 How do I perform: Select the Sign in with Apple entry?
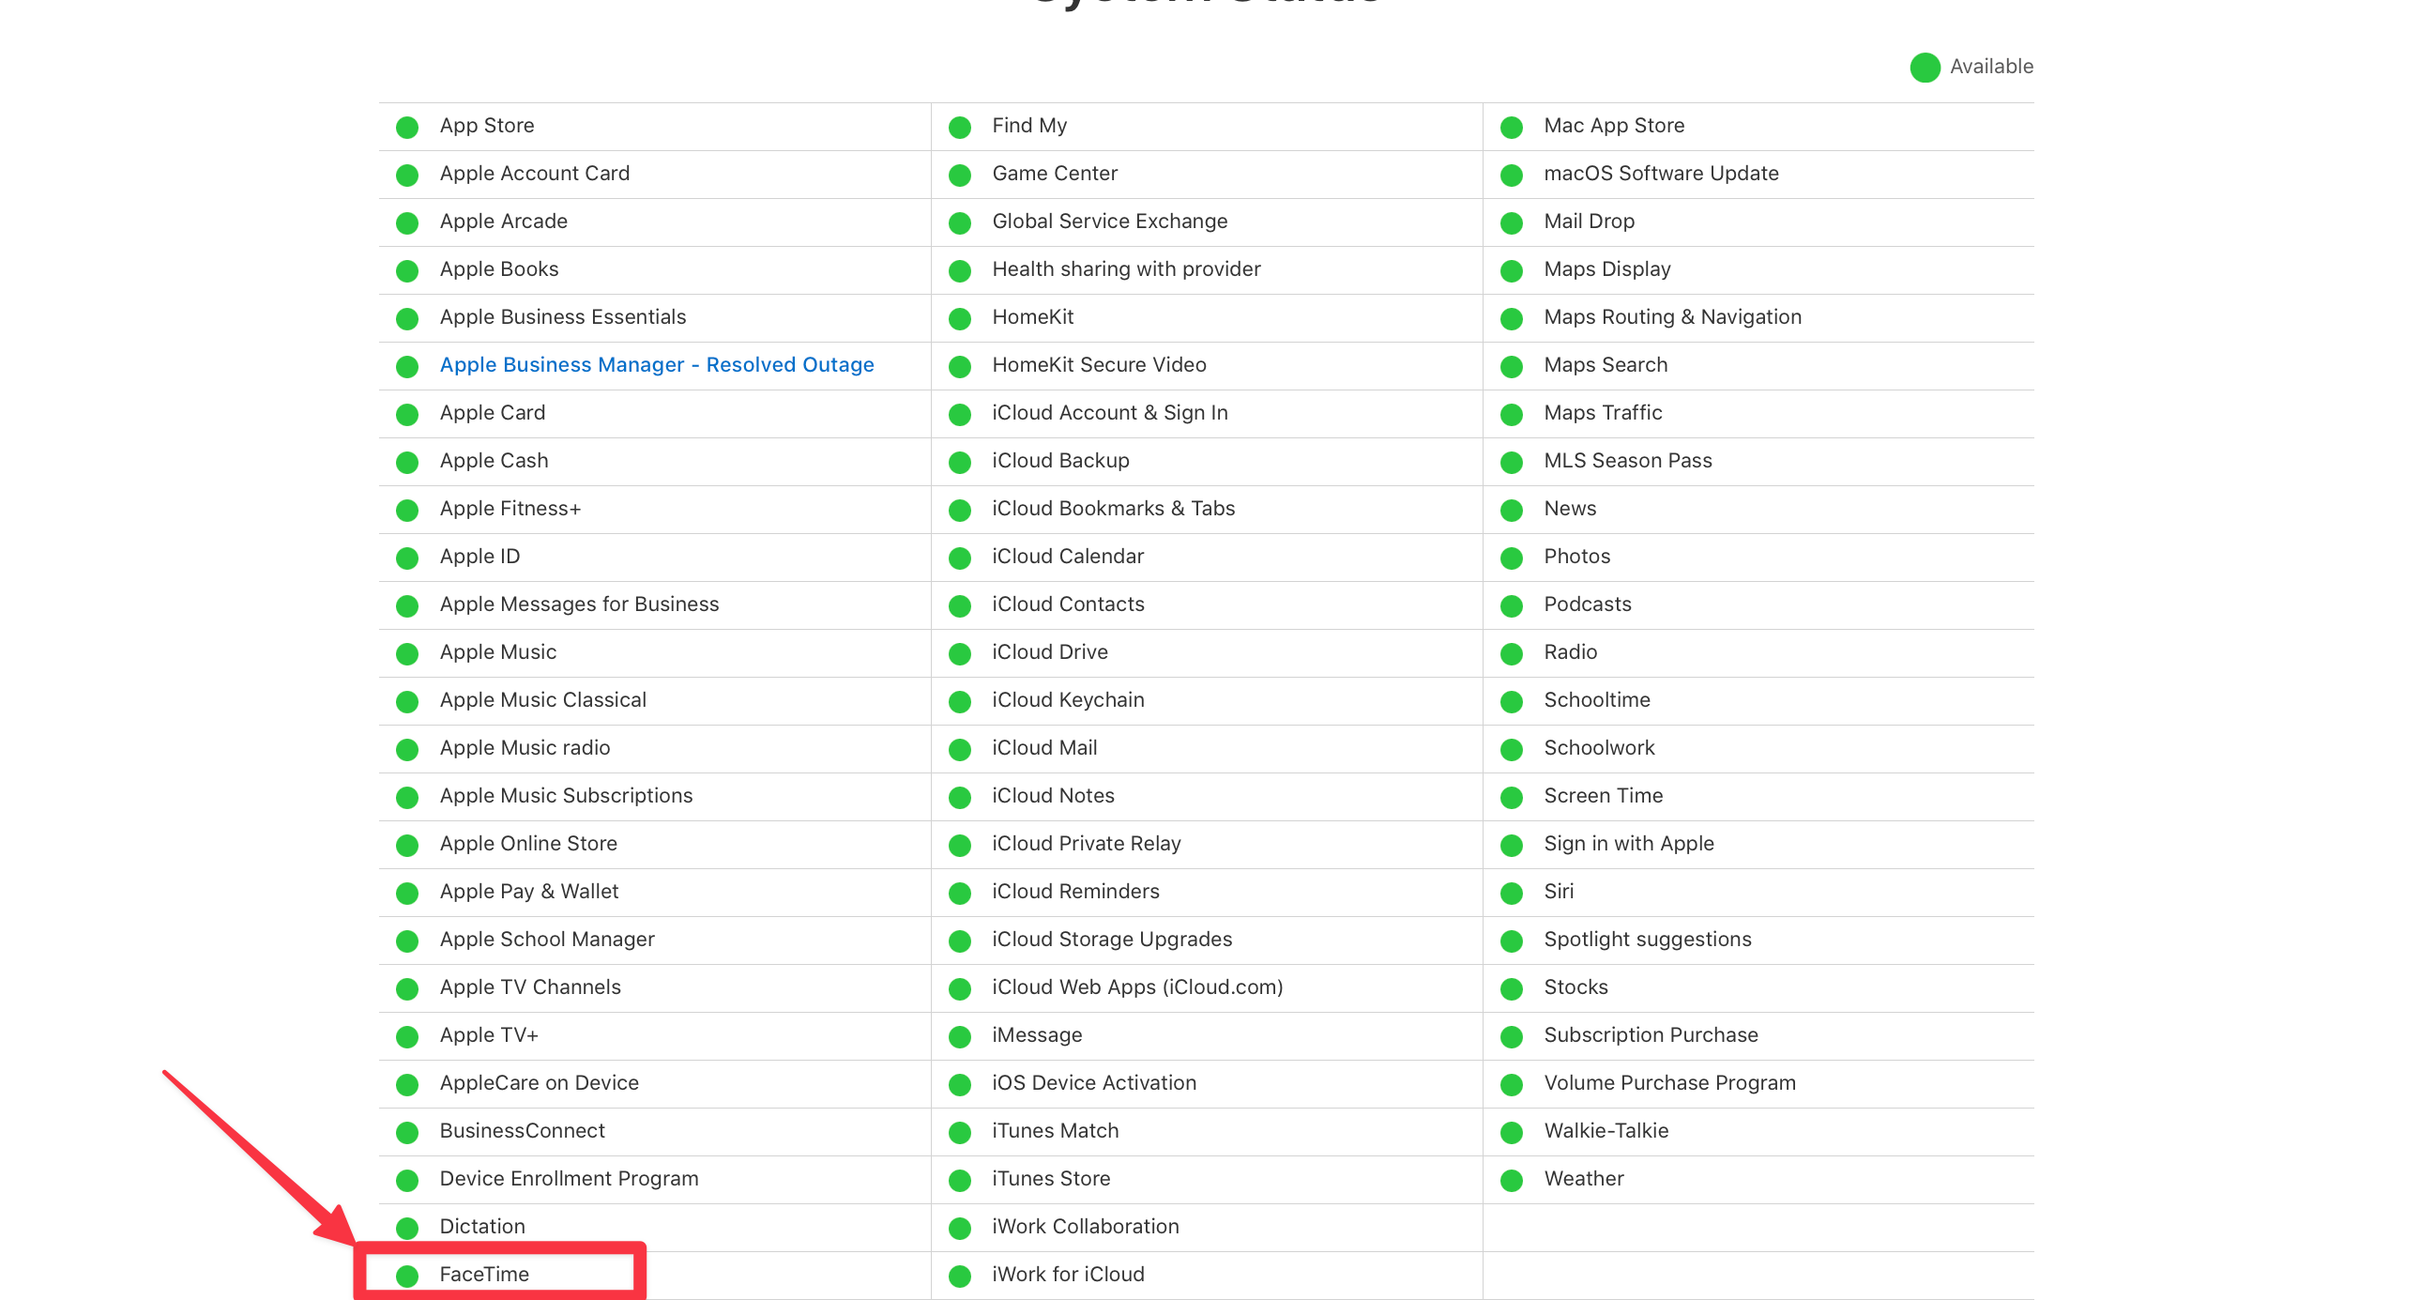tap(1628, 844)
